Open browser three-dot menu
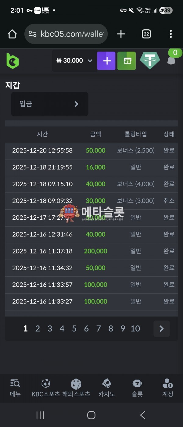 (x=170, y=34)
